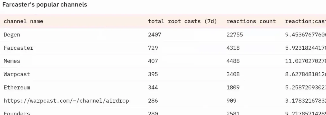Select Degen's reactions count 22755
This screenshot has width=326, height=115.
coord(235,35)
